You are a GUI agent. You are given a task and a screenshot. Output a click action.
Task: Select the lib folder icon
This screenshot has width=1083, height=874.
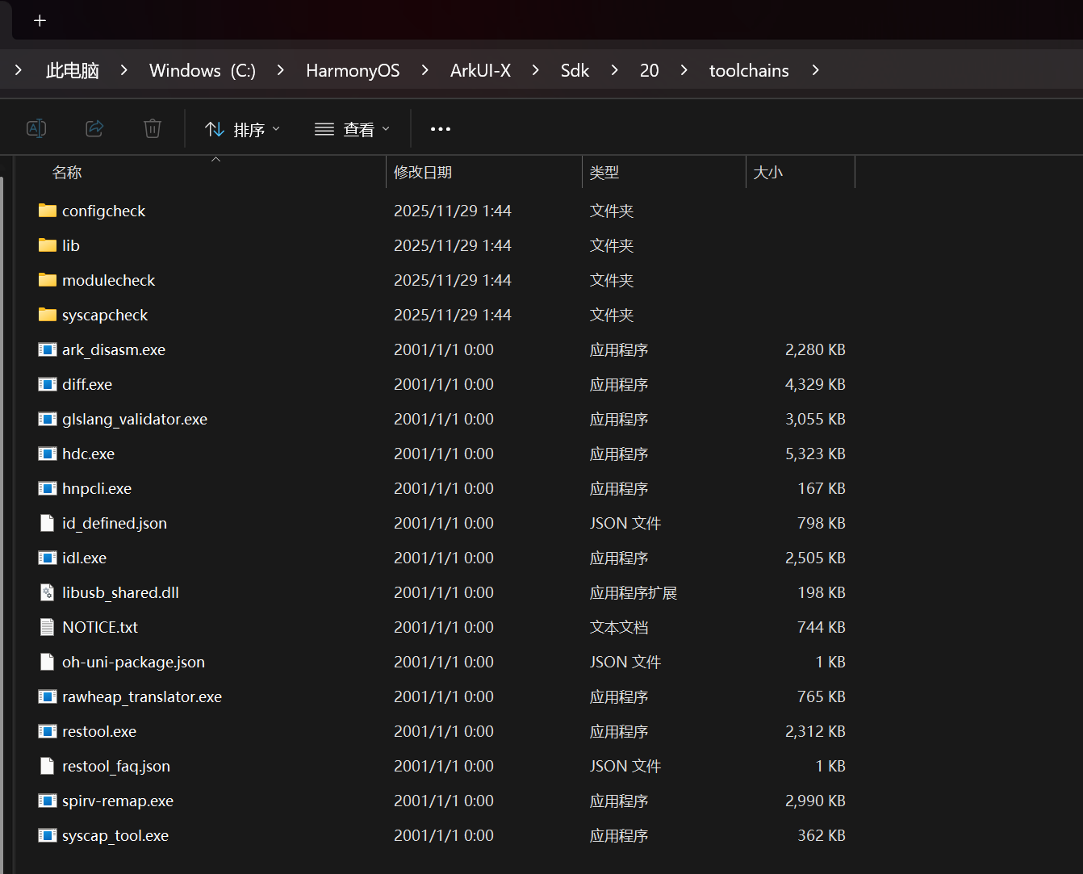(x=48, y=245)
